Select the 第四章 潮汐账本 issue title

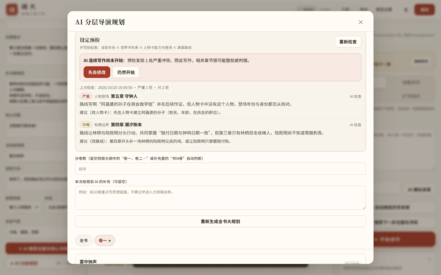coord(126,125)
